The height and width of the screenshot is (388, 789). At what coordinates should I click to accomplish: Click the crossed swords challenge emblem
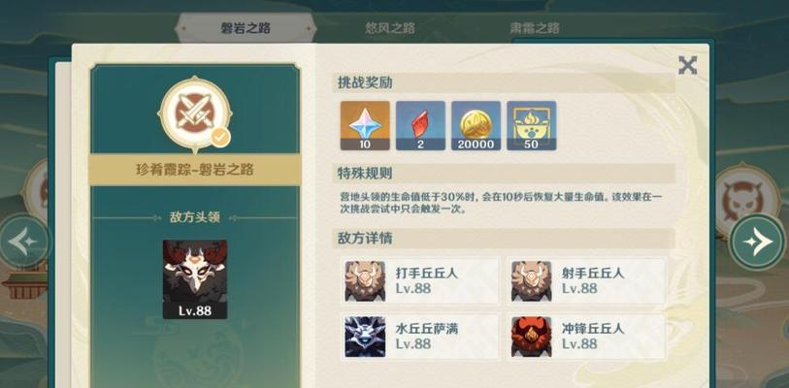pos(194,114)
